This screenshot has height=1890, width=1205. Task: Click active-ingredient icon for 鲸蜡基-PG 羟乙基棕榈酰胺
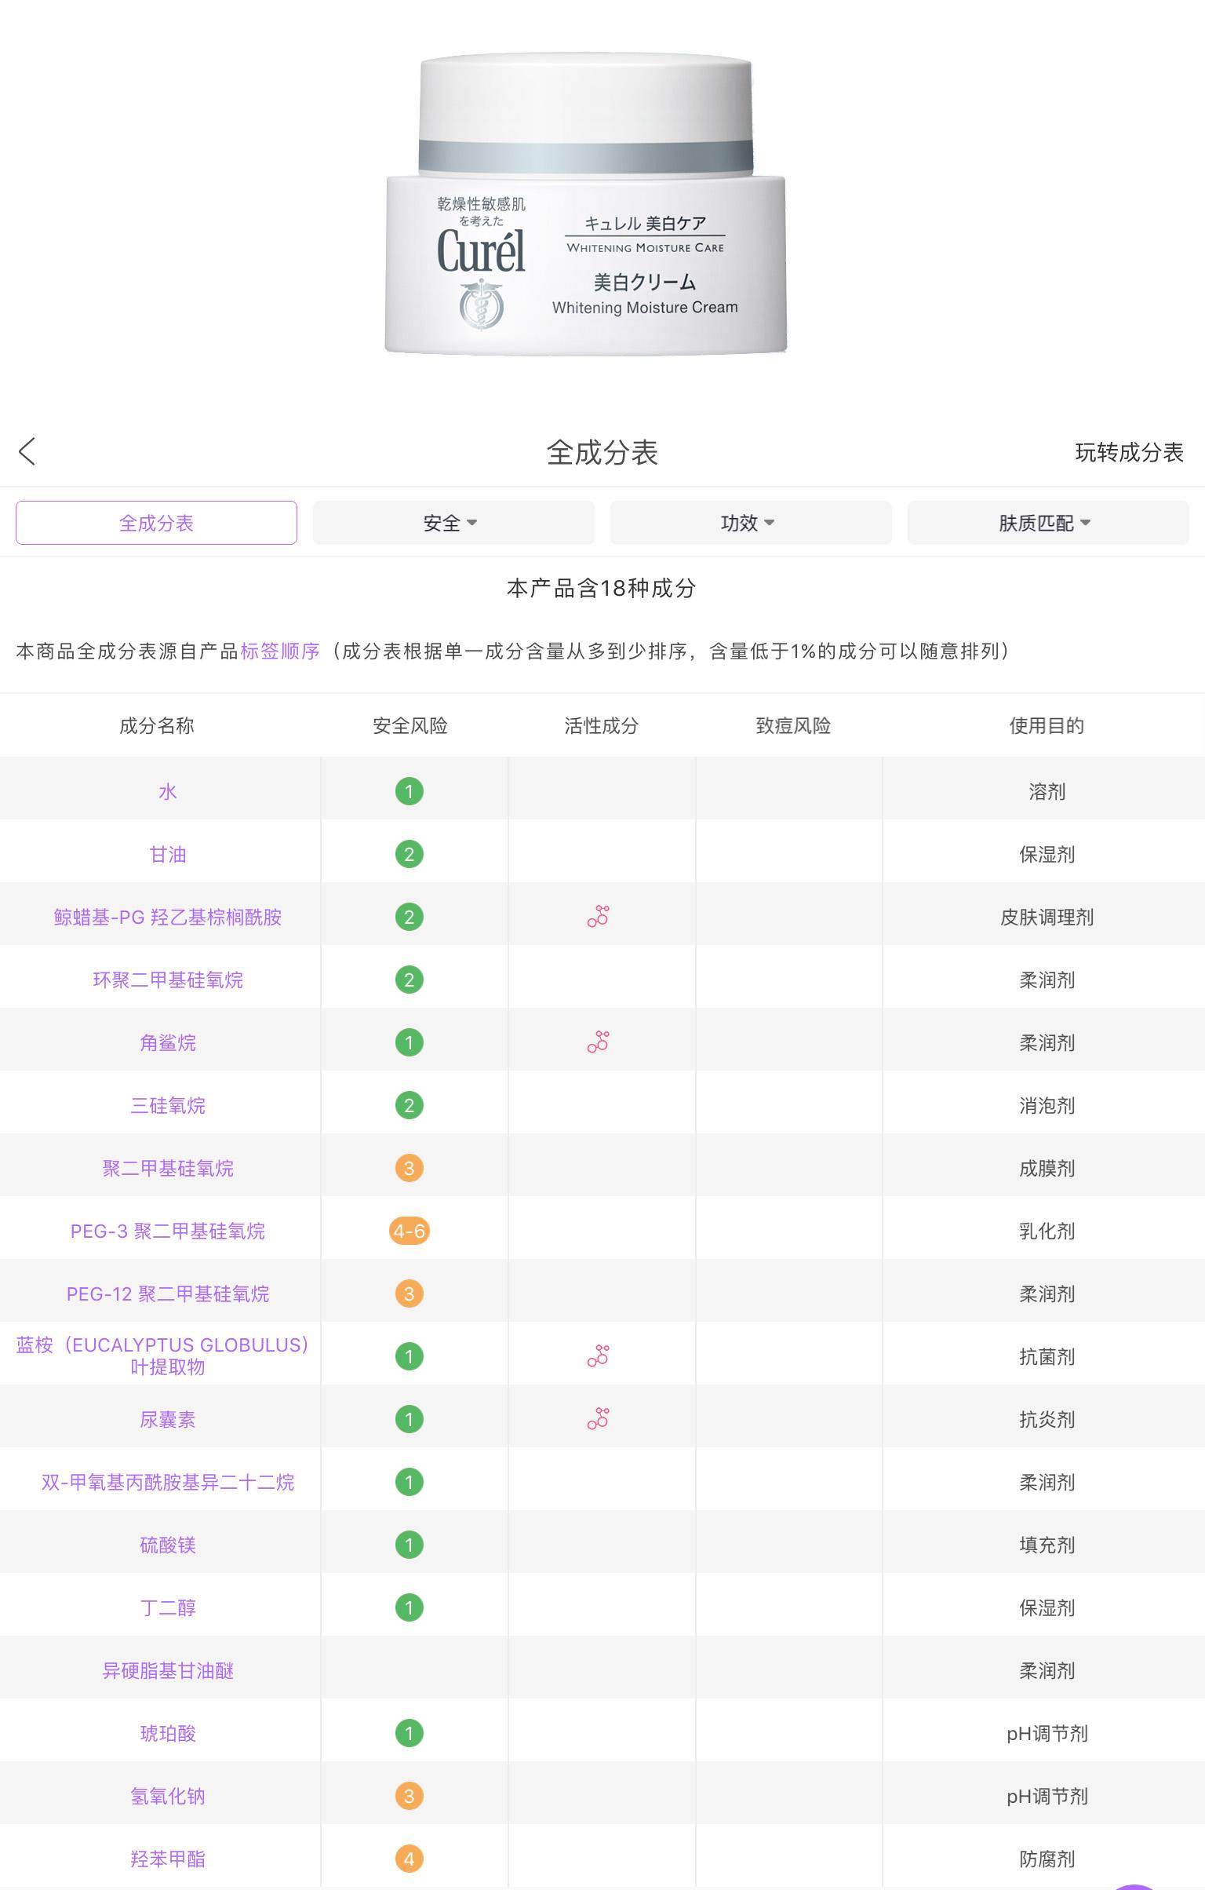[x=598, y=916]
